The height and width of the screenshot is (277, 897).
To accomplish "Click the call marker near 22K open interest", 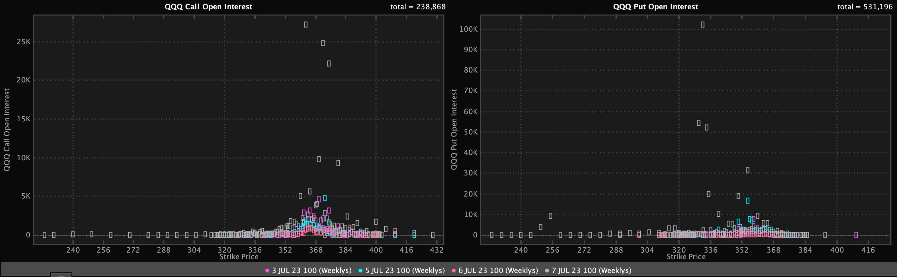I will 329,64.
